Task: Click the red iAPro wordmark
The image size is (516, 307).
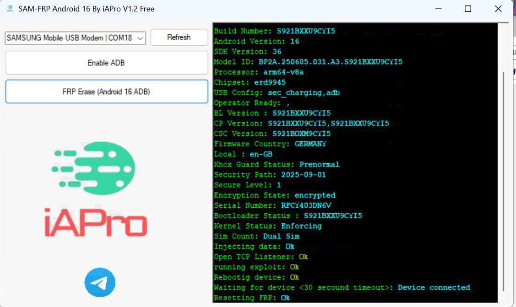Action: coord(96,223)
